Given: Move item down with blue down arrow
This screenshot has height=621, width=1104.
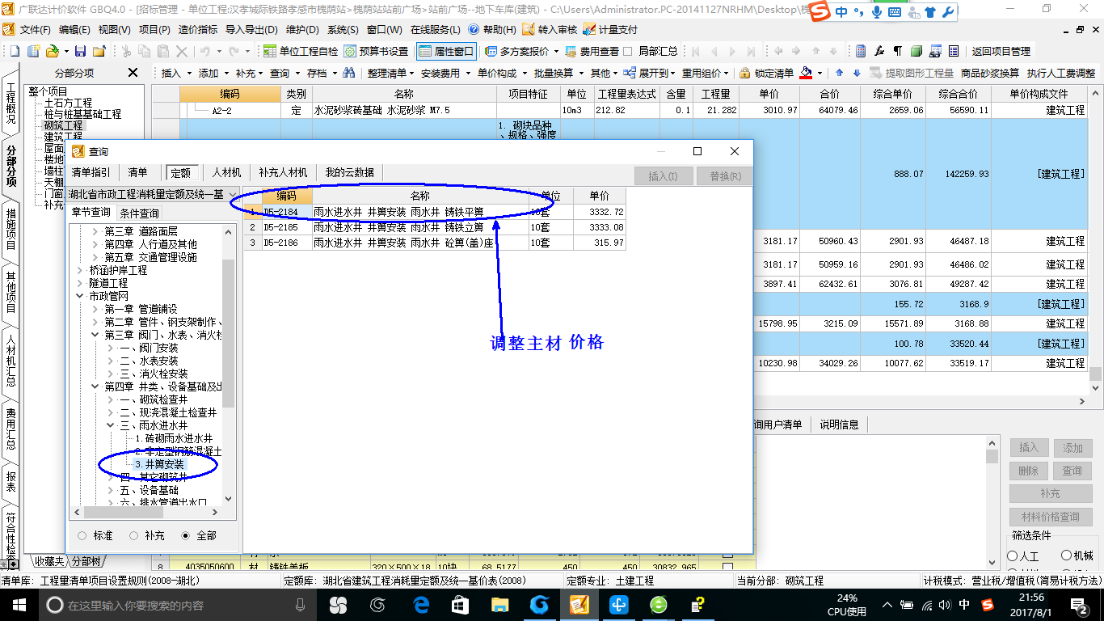Looking at the screenshot, I should click(857, 73).
